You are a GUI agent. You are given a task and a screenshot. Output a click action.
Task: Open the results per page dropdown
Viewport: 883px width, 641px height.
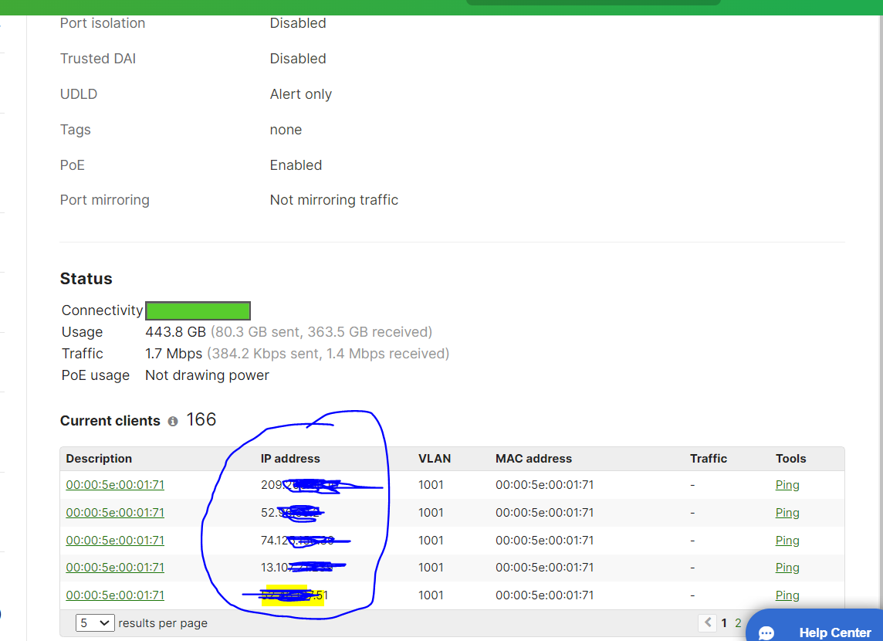[x=94, y=622]
